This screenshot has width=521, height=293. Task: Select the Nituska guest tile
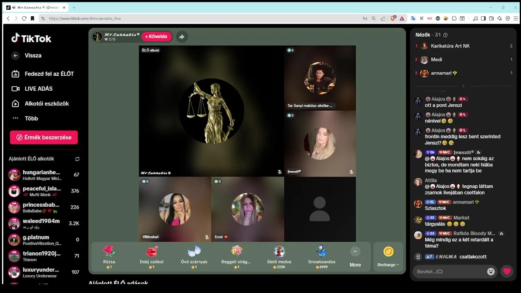[175, 209]
